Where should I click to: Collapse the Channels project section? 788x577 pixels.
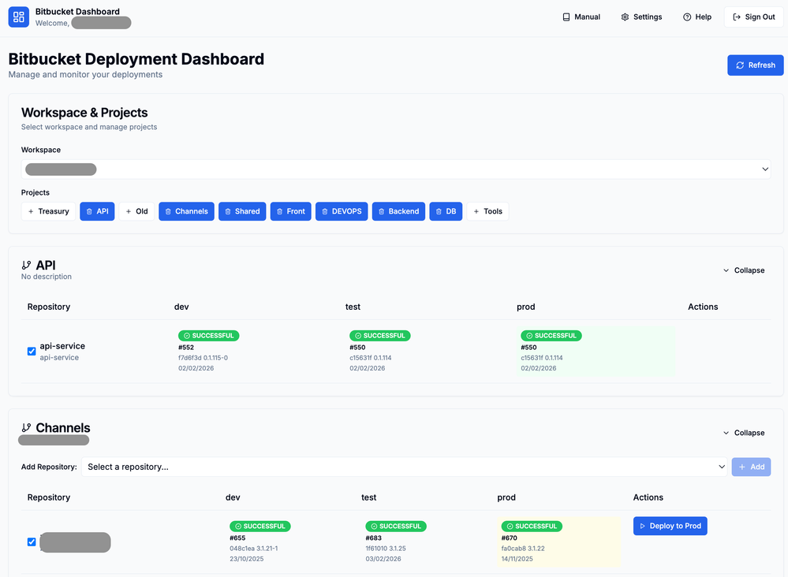pyautogui.click(x=744, y=433)
